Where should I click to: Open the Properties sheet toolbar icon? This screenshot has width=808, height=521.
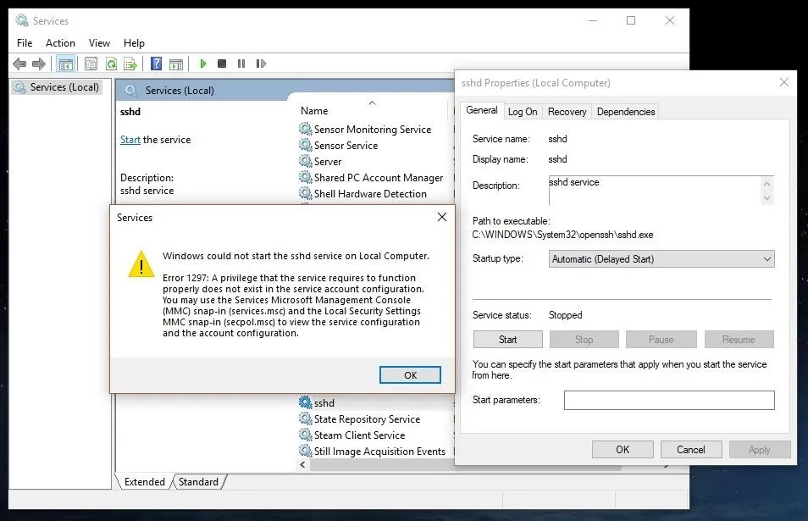tap(91, 64)
